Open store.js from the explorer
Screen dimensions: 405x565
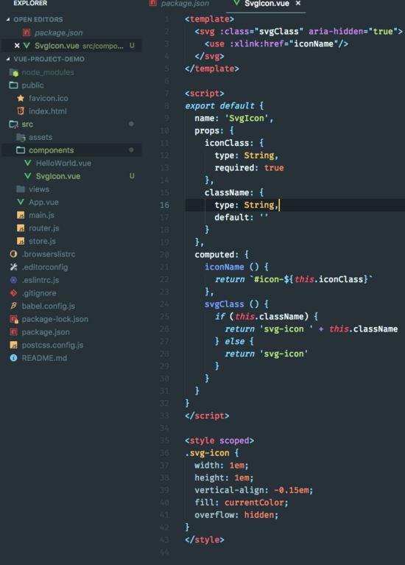tap(42, 241)
